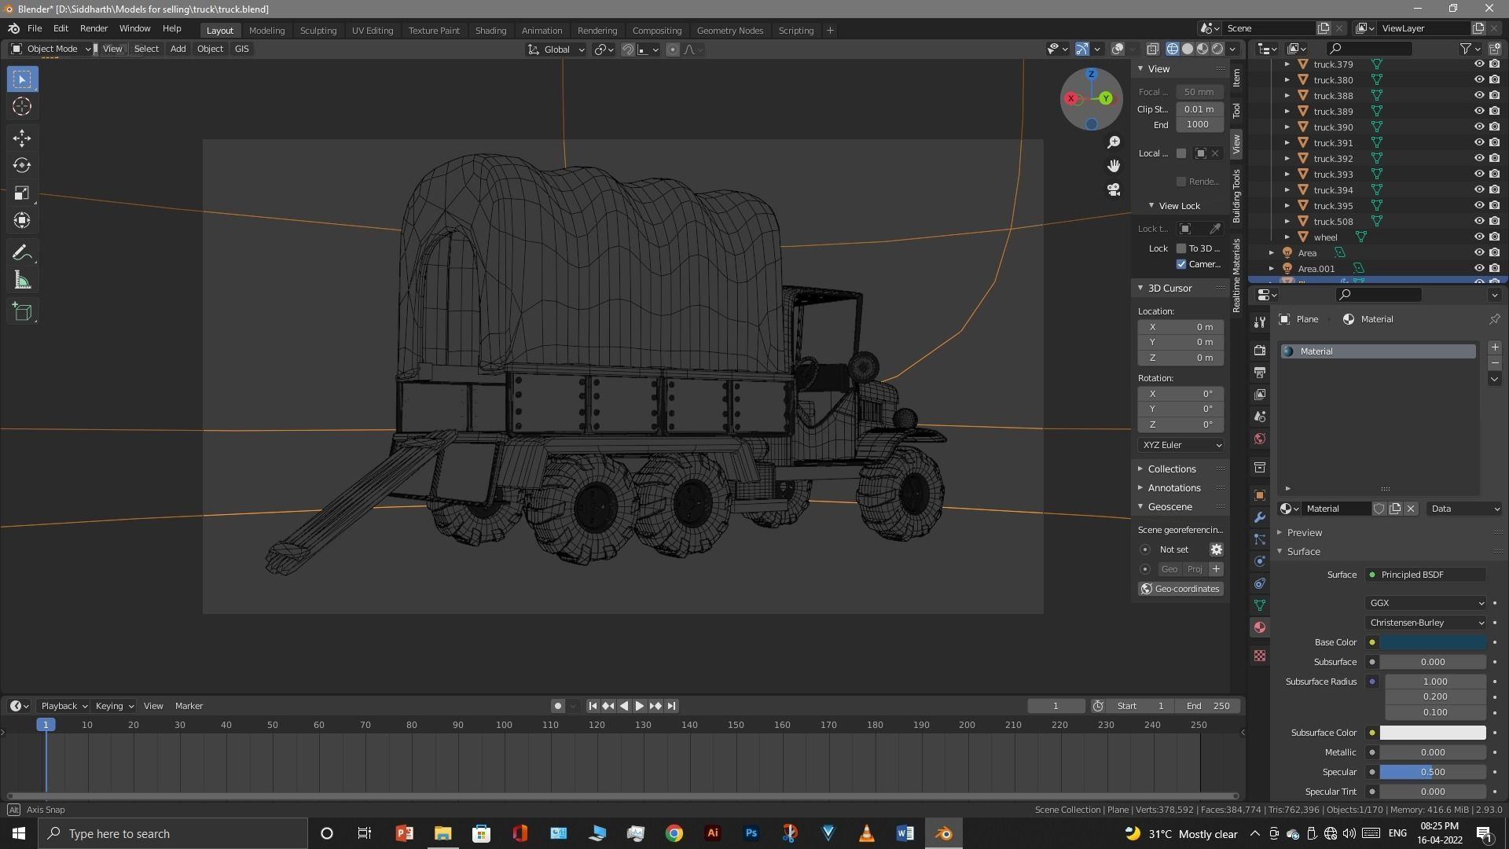Expand truck.388 in outliner

point(1287,96)
